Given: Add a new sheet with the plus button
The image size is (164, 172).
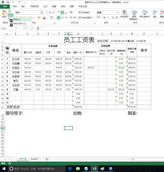Looking at the screenshot, I should (47, 159).
